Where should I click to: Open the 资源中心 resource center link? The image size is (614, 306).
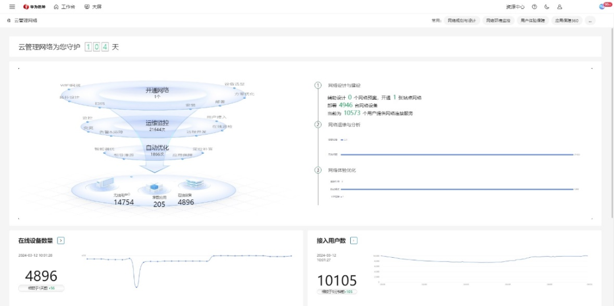(x=515, y=7)
